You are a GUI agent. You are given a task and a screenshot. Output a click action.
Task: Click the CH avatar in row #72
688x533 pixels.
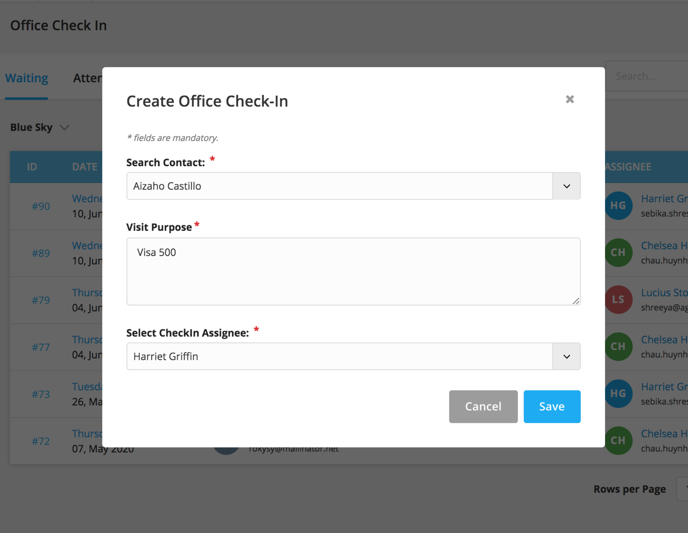coord(618,440)
